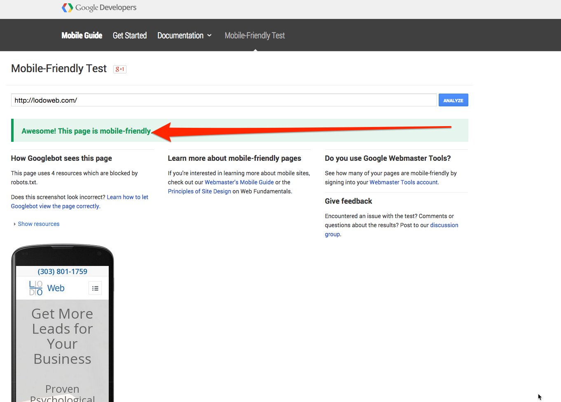This screenshot has height=402, width=561.
Task: Expand the Show resources triangle
Action: 15,224
